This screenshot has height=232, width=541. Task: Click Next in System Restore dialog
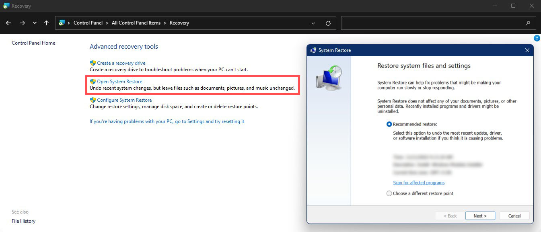coord(480,216)
